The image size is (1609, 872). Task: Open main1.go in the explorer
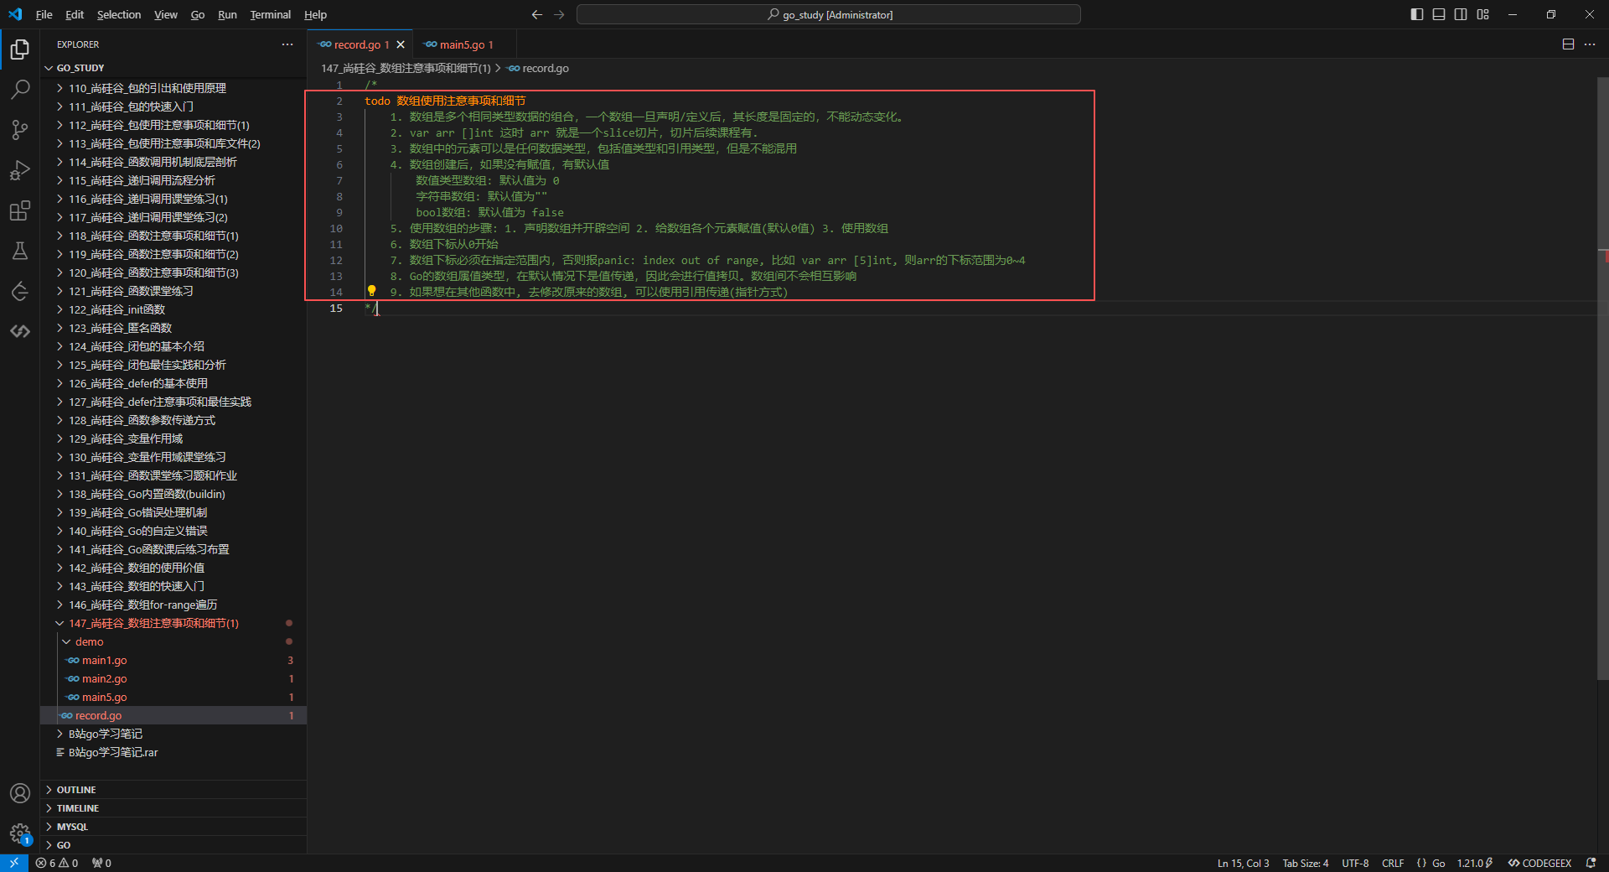pyautogui.click(x=173, y=660)
